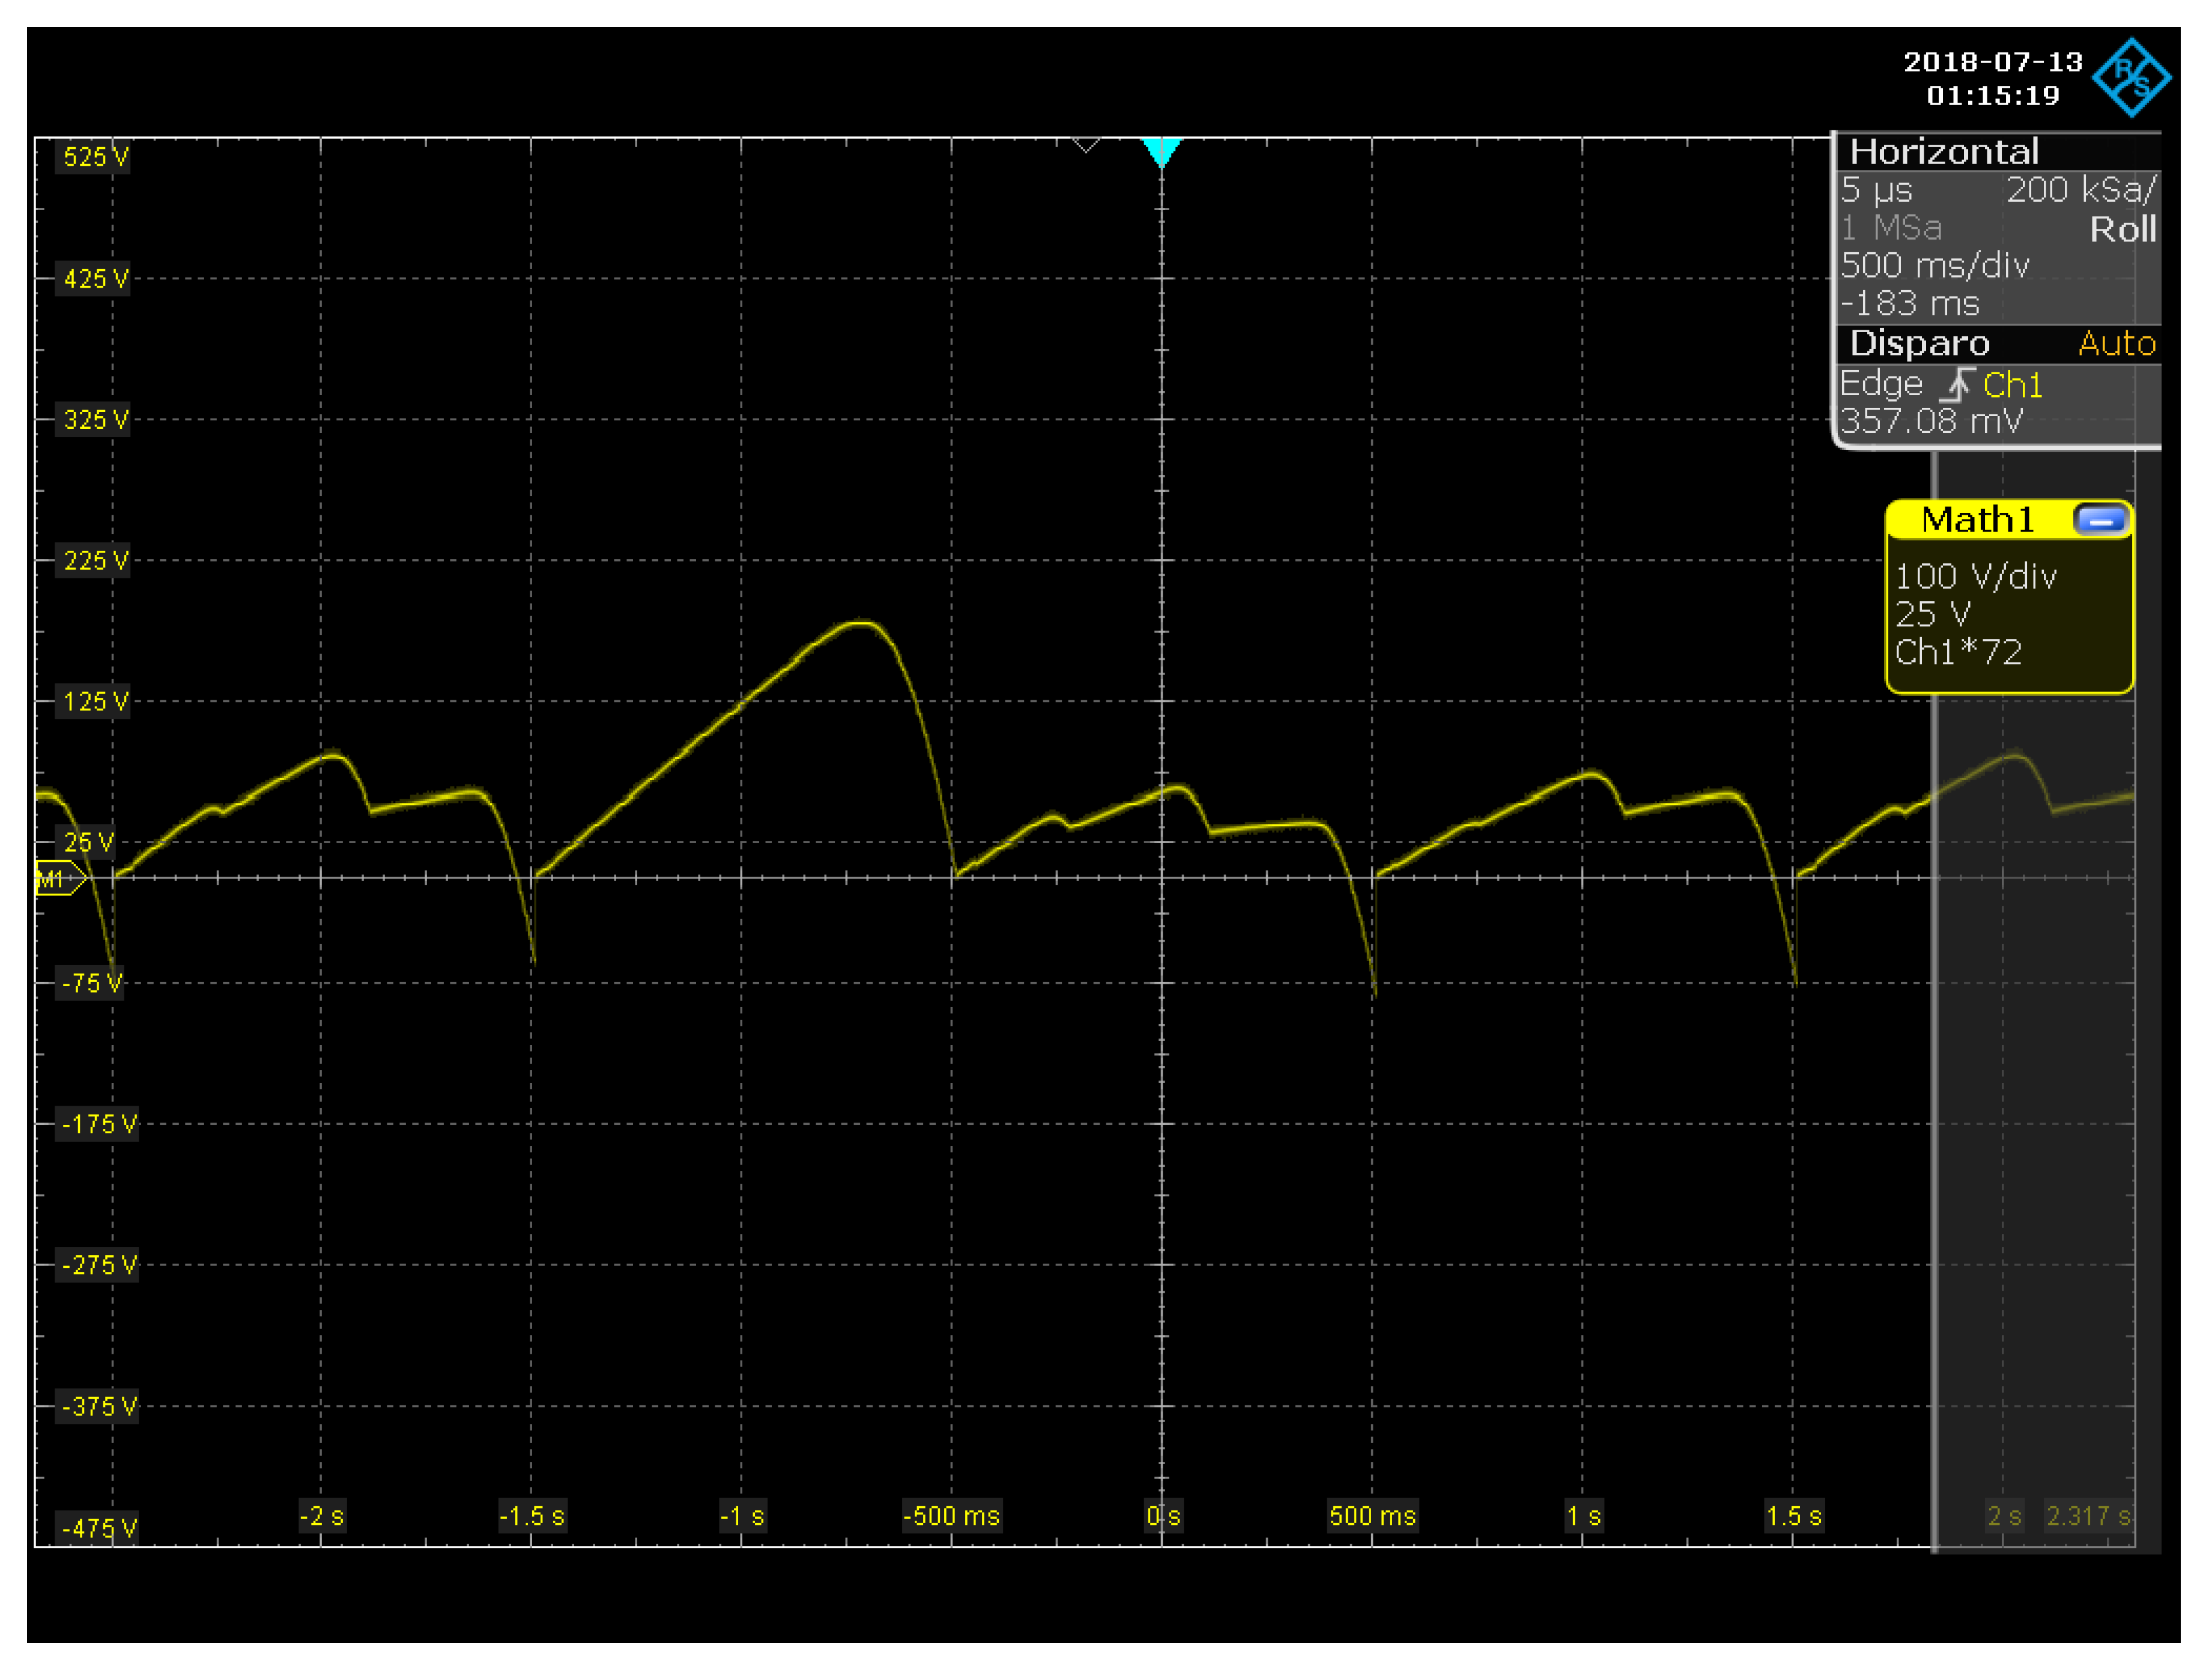Image resolution: width=2212 pixels, height=1675 pixels.
Task: Click the rising edge trigger slope icon
Action: click(x=1957, y=384)
